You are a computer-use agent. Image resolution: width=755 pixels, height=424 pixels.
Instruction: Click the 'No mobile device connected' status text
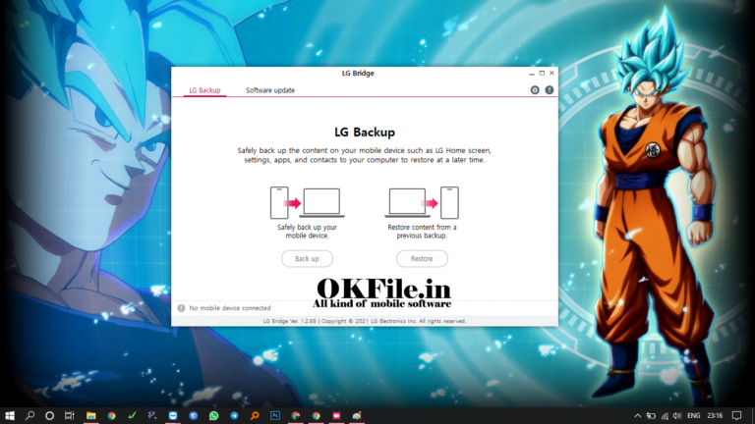click(230, 308)
